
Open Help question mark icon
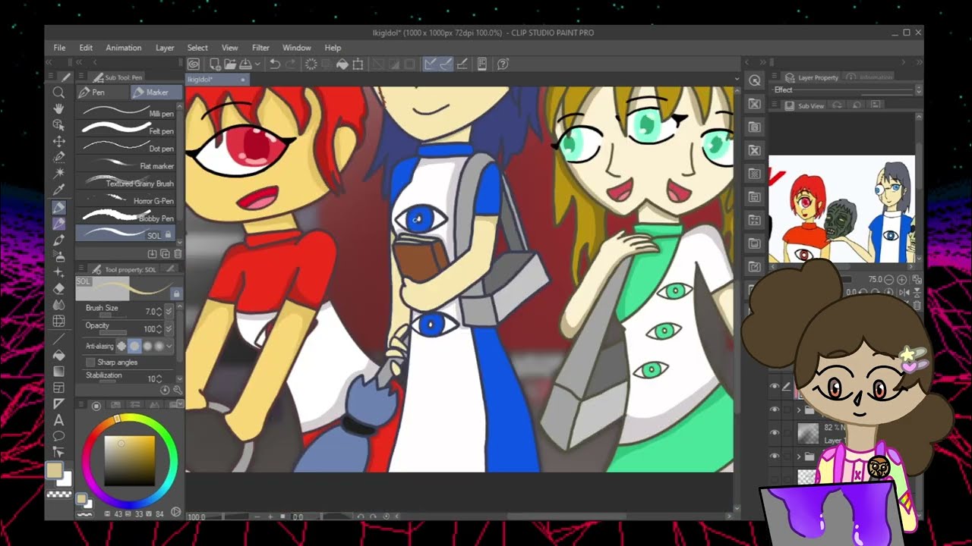503,64
